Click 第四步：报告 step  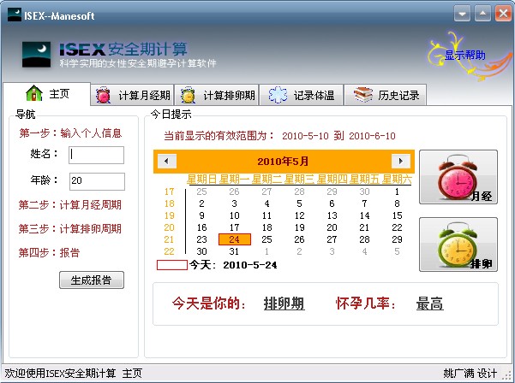tap(49, 252)
